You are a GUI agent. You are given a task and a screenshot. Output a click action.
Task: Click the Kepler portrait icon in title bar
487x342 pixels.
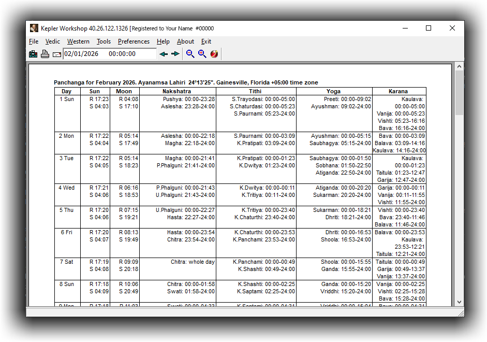(34, 28)
